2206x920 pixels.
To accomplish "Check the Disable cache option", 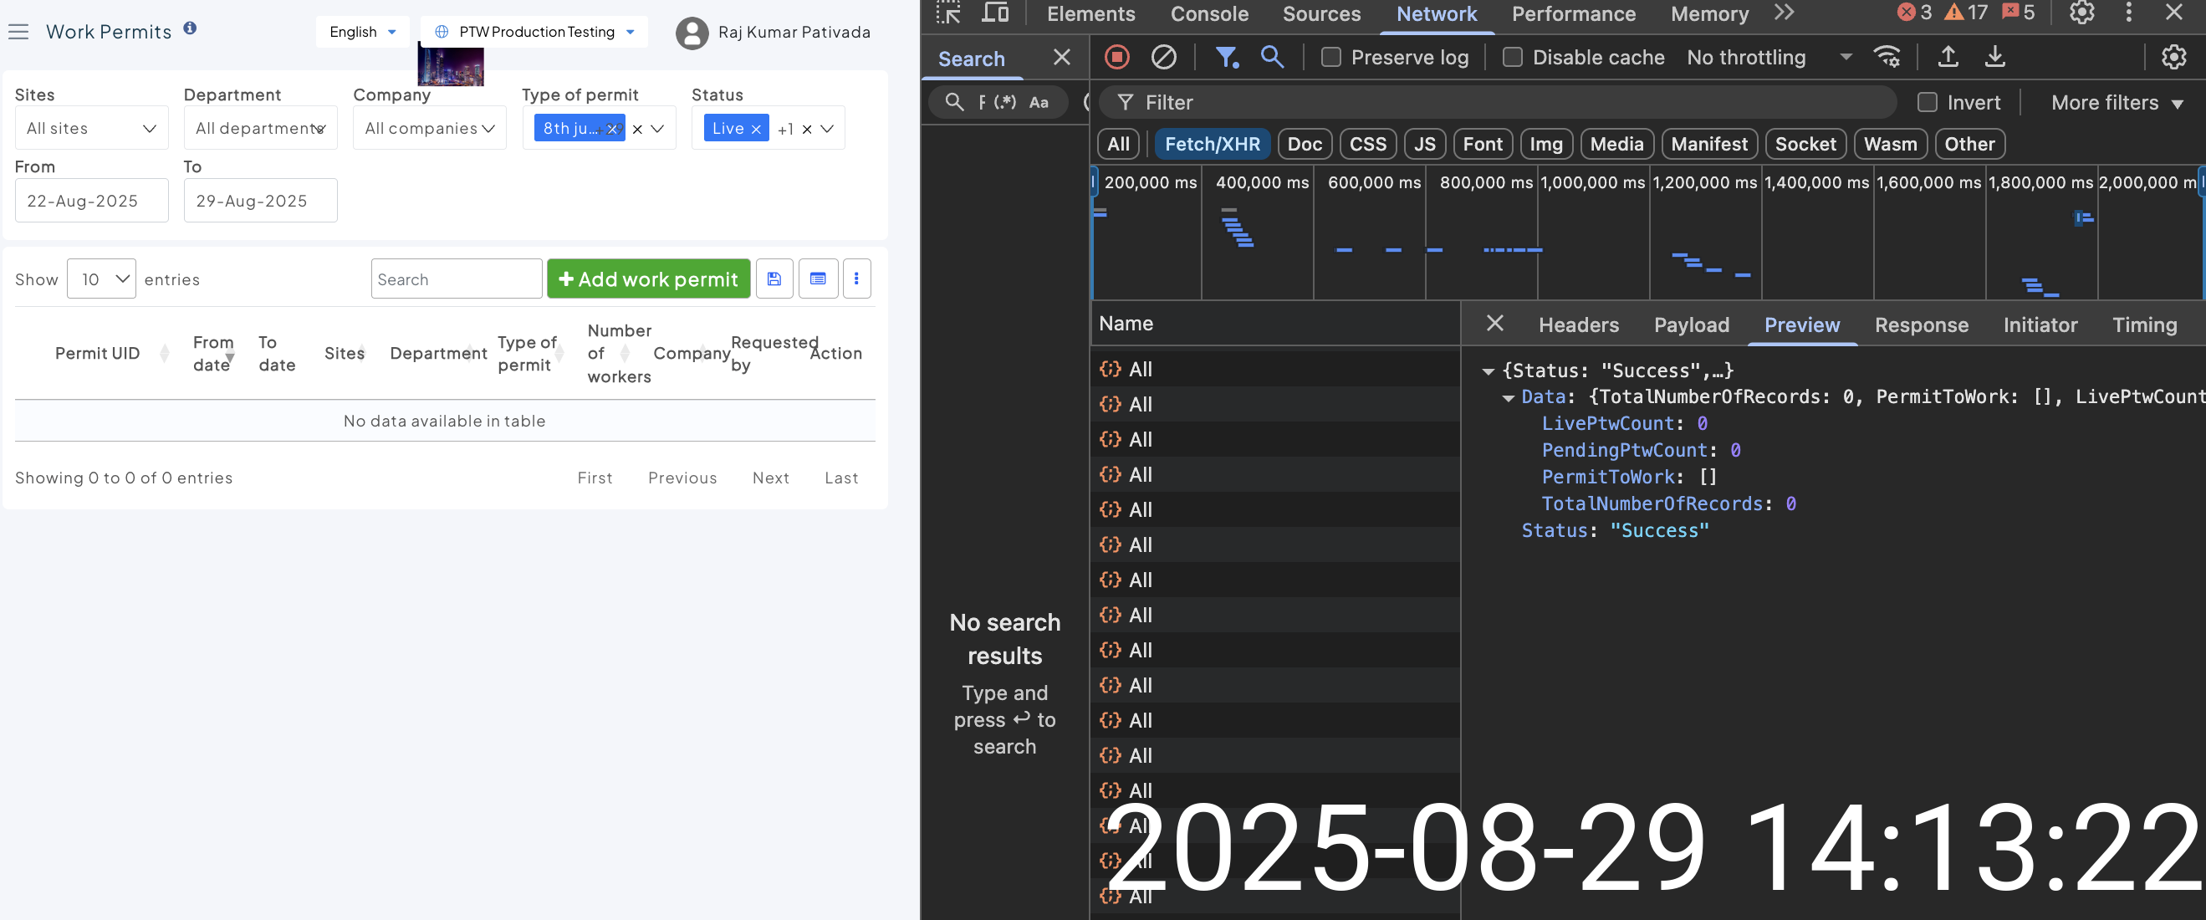I will (1513, 58).
